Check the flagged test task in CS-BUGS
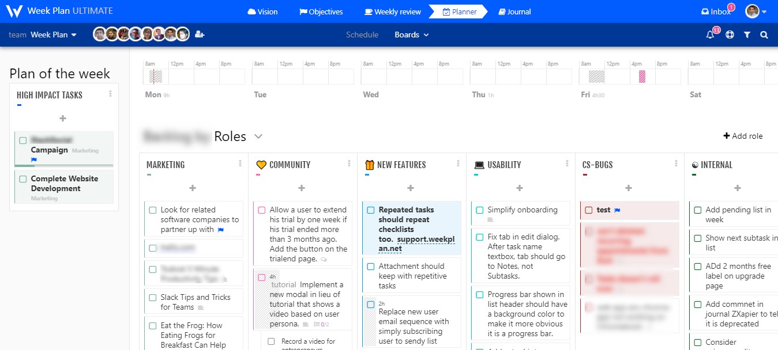 click(590, 210)
